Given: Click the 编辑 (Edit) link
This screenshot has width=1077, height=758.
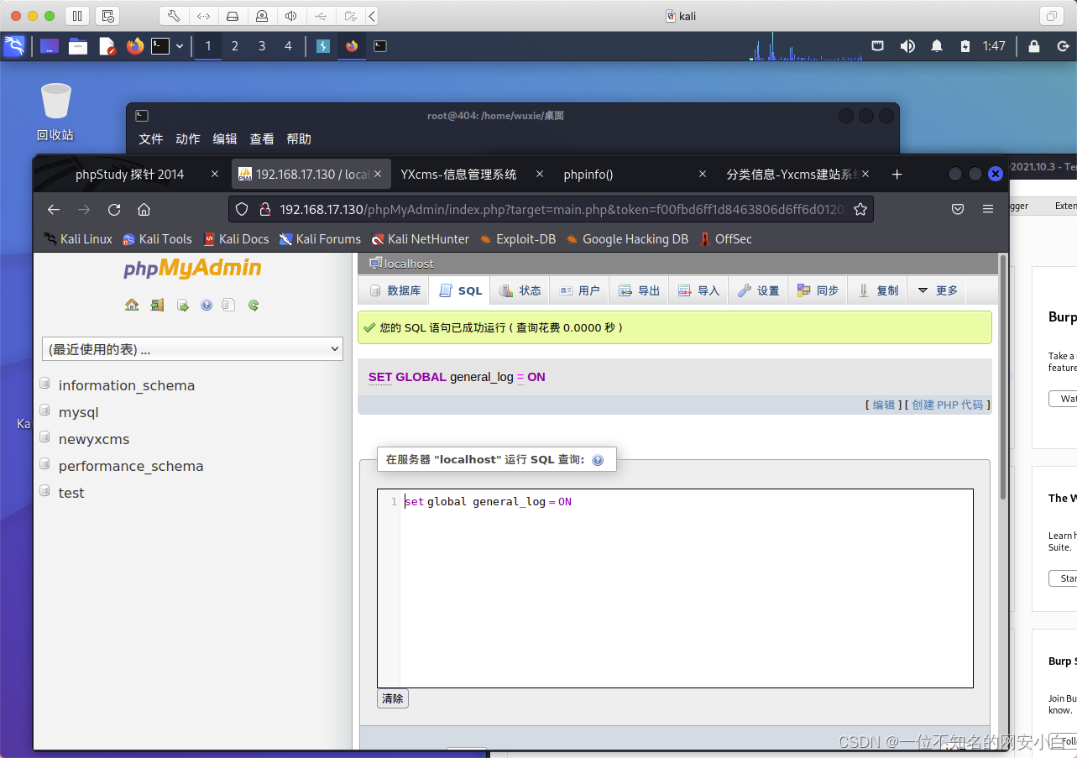Looking at the screenshot, I should pos(884,405).
